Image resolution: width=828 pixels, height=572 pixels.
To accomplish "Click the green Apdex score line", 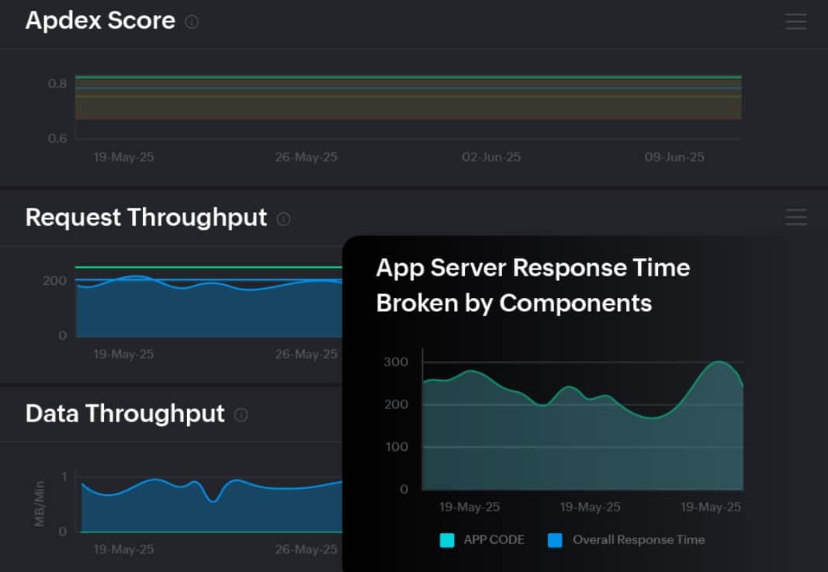I will pyautogui.click(x=408, y=77).
